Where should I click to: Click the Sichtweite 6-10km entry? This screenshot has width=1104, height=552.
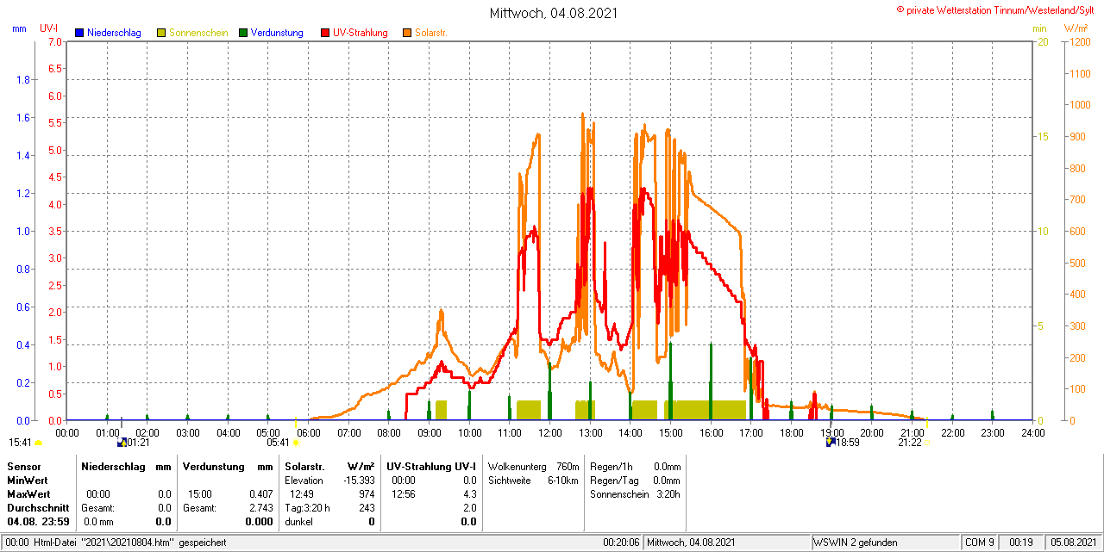coord(533,481)
